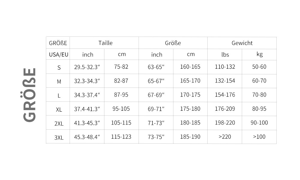The image size is (300, 180).
Task: Click the 29.5-32.3″ waist cell
Action: (x=87, y=67)
